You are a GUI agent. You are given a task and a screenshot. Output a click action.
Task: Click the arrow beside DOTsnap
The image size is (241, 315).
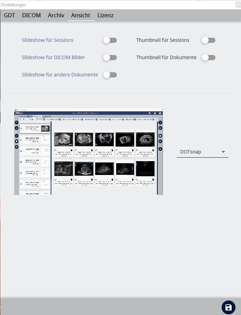coord(223,152)
